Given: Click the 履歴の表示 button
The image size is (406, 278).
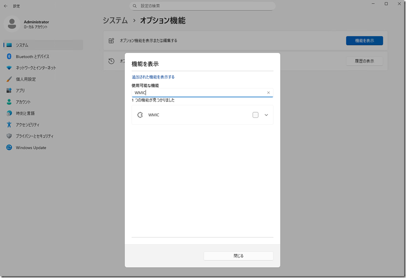Looking at the screenshot, I should pos(364,61).
